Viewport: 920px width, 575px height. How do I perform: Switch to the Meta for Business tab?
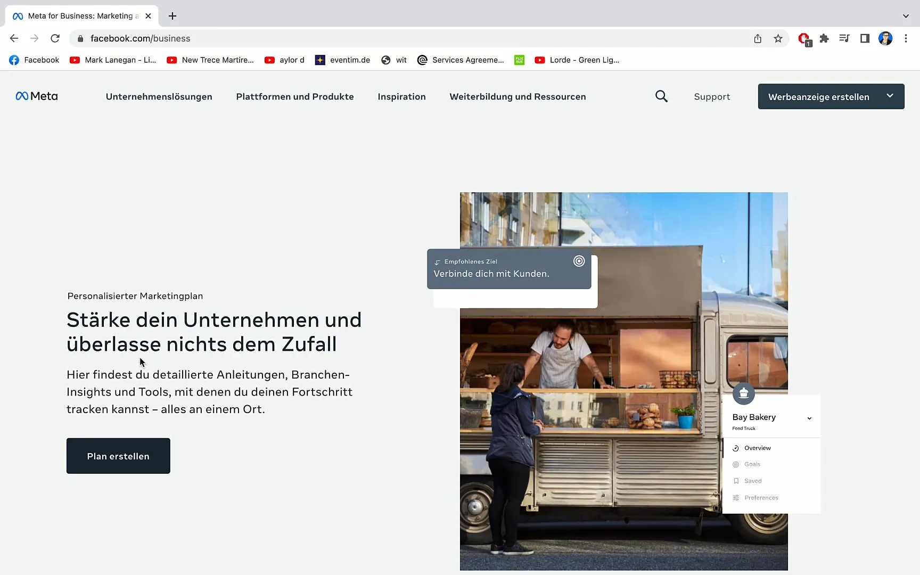[82, 16]
